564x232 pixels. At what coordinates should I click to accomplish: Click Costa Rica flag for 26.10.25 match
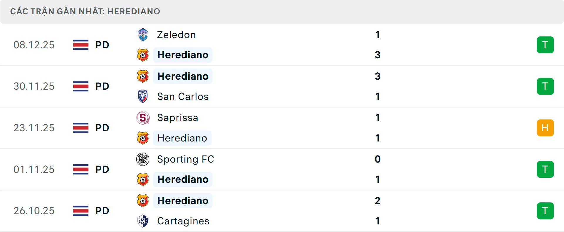pyautogui.click(x=81, y=211)
